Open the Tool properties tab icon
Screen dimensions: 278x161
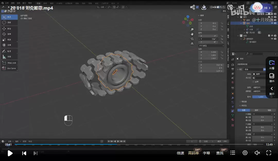pos(233,59)
